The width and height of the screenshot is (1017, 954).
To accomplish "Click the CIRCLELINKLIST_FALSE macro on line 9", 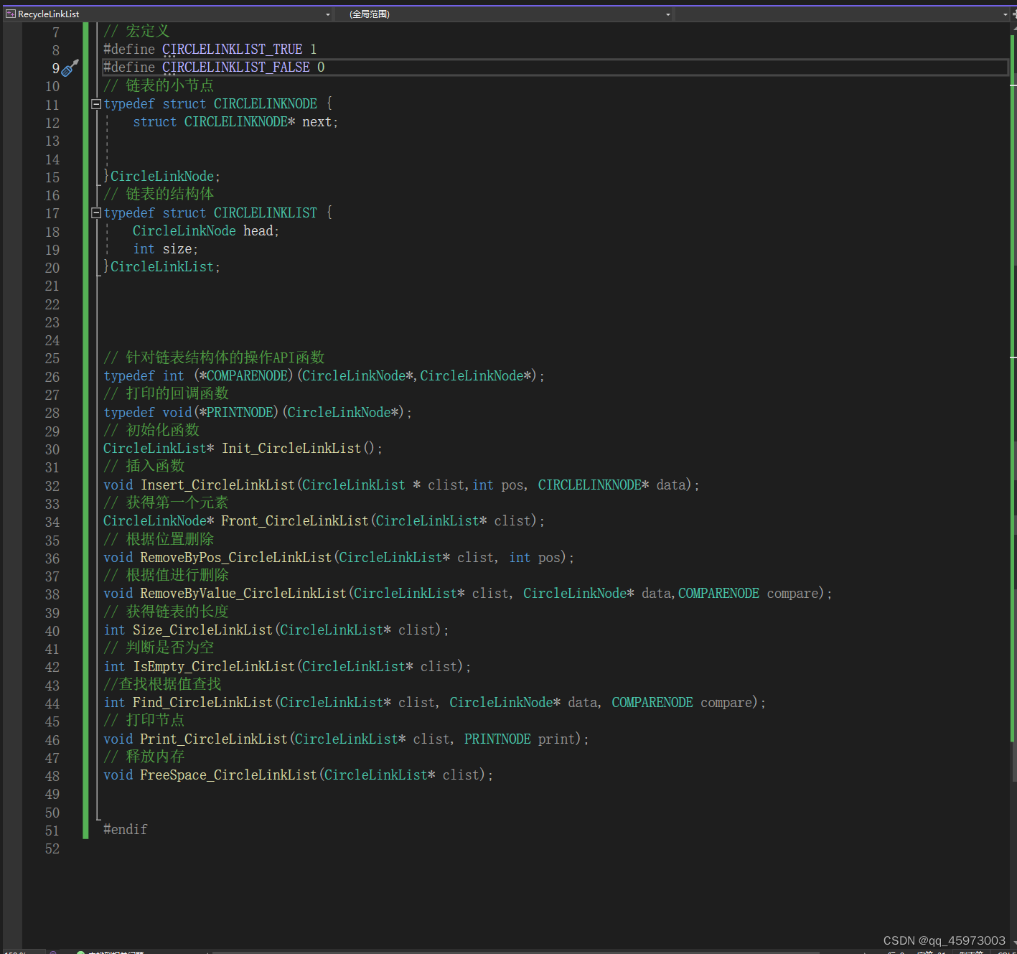I will pyautogui.click(x=236, y=67).
